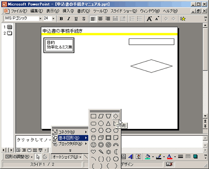Open the ファイル(F) menu
This screenshot has width=209, height=169.
point(19,11)
